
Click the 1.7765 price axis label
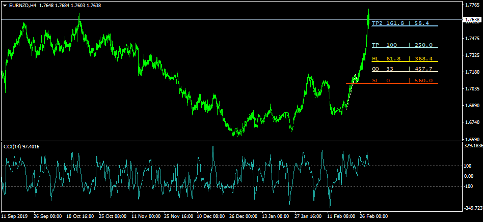[x=471, y=5]
